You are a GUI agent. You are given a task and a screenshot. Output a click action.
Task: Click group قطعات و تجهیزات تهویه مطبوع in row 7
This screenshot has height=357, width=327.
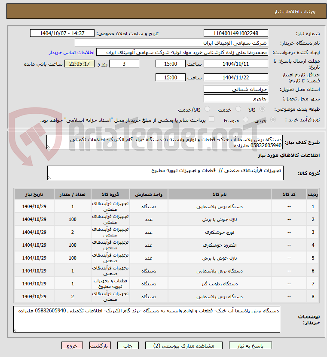coord(110,284)
